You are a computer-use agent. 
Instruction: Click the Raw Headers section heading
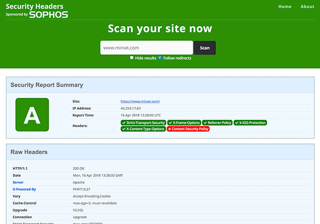(29, 152)
